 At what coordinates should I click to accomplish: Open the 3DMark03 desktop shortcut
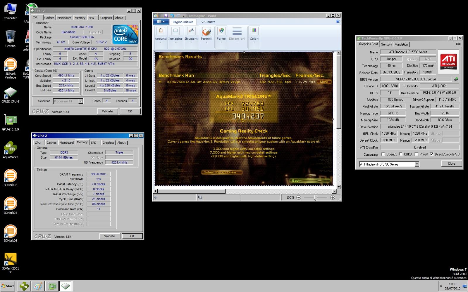[x=10, y=178]
